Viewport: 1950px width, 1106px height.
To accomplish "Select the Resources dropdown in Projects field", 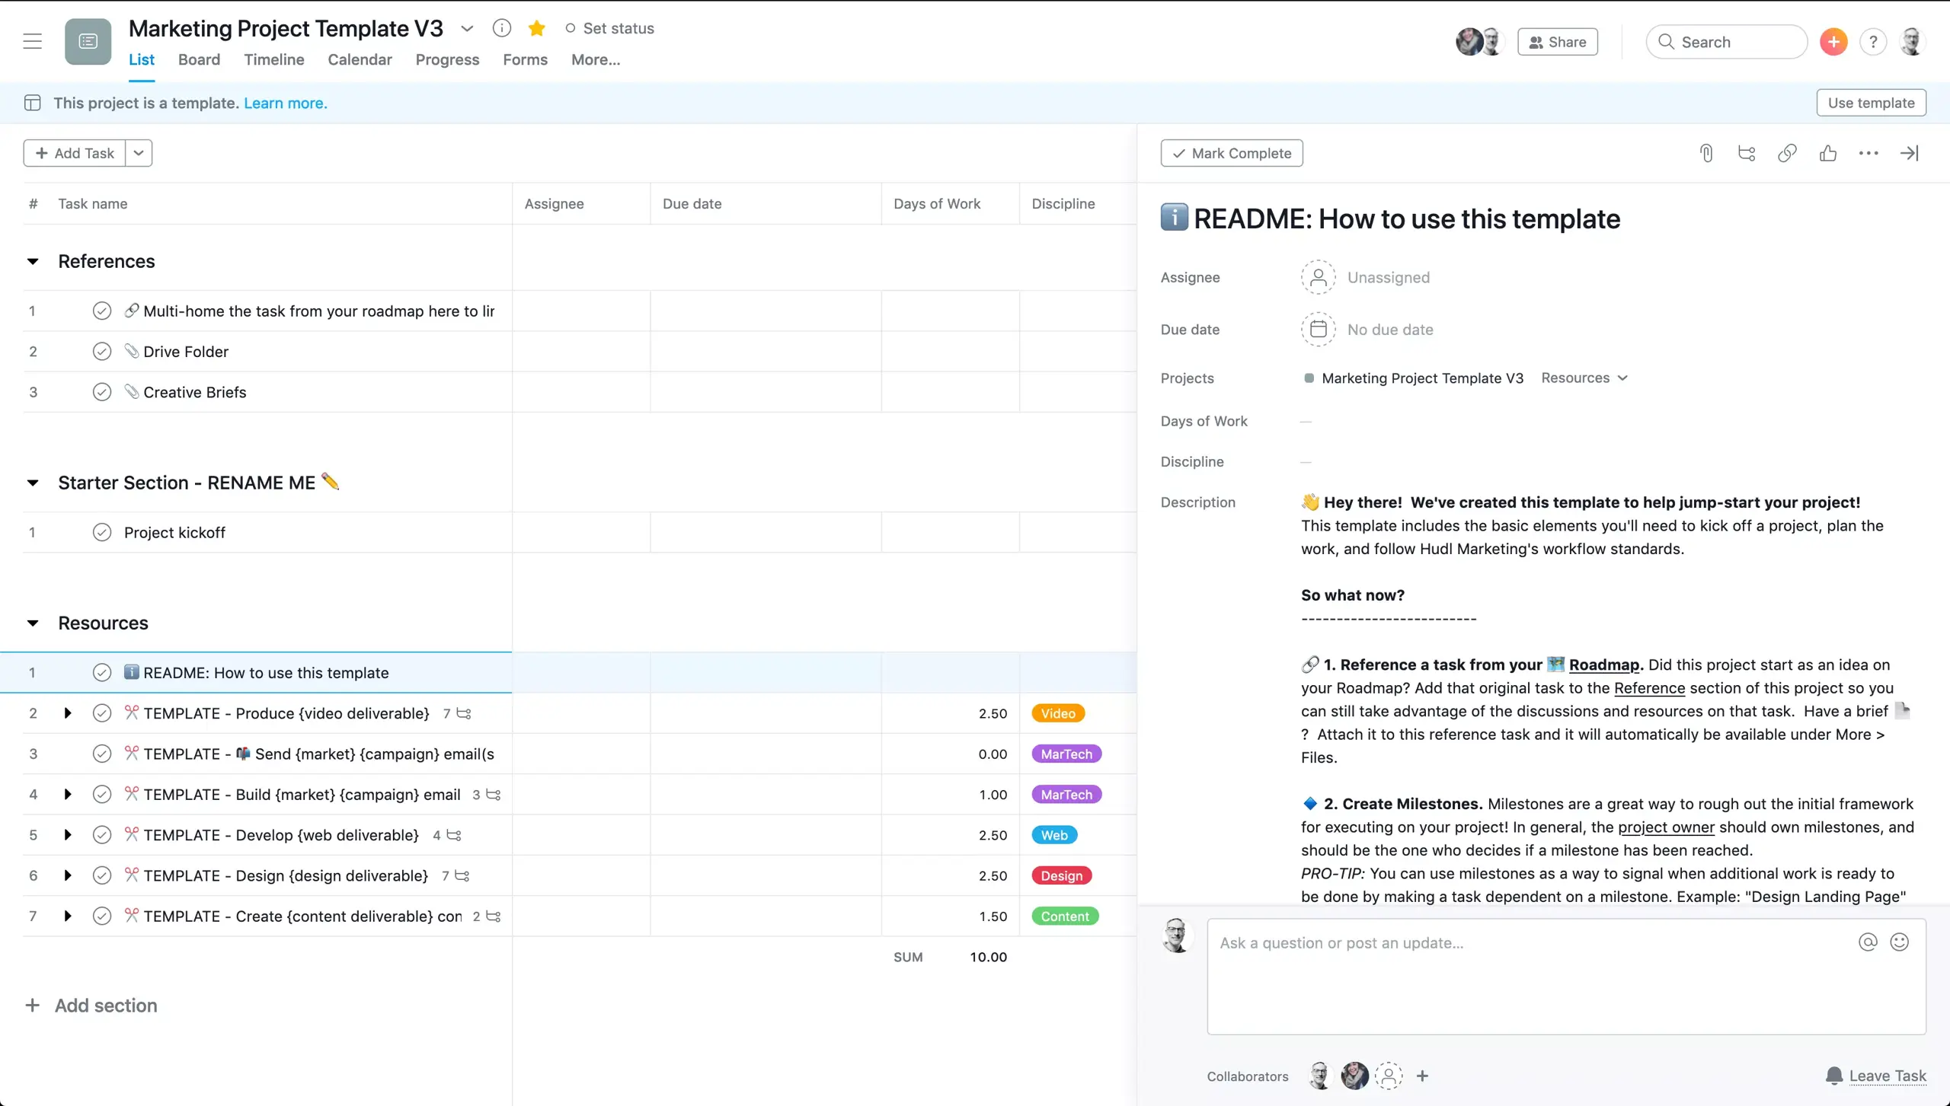I will (x=1584, y=378).
